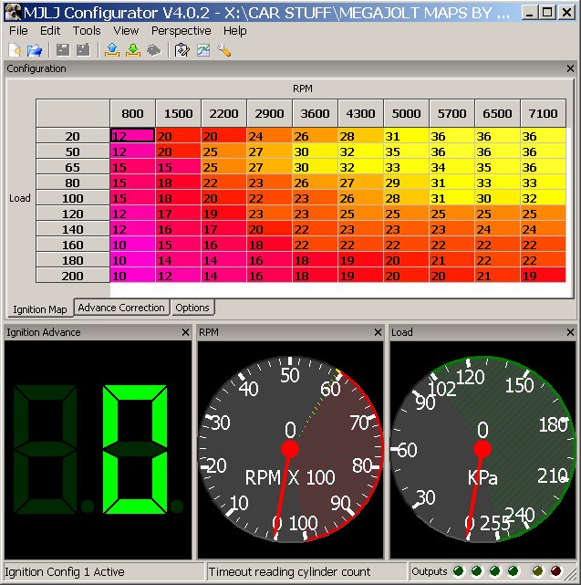Click the second green Outputs indicator
This screenshot has height=585, width=581.
coord(477,570)
